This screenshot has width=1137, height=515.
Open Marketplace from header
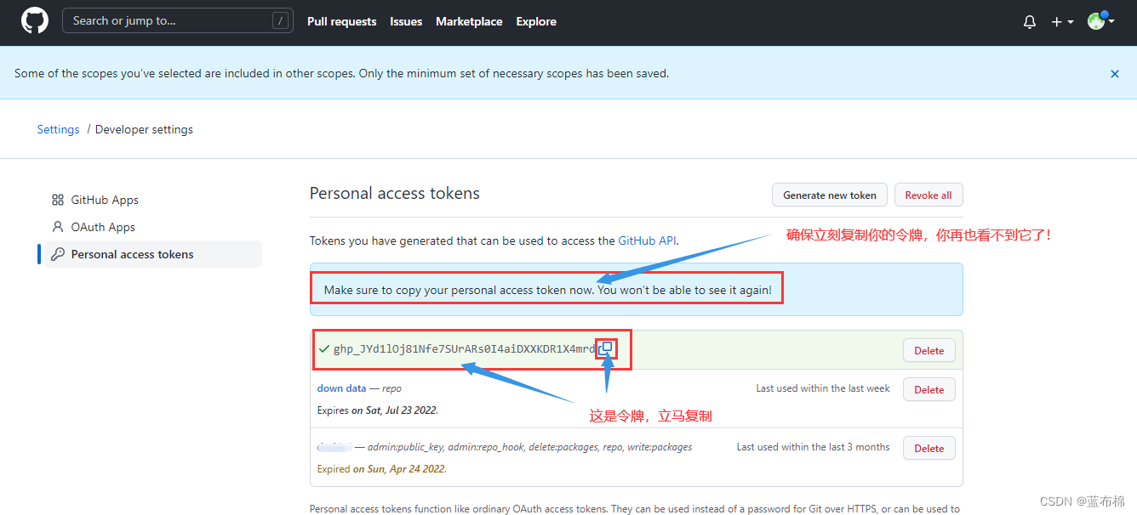(469, 21)
